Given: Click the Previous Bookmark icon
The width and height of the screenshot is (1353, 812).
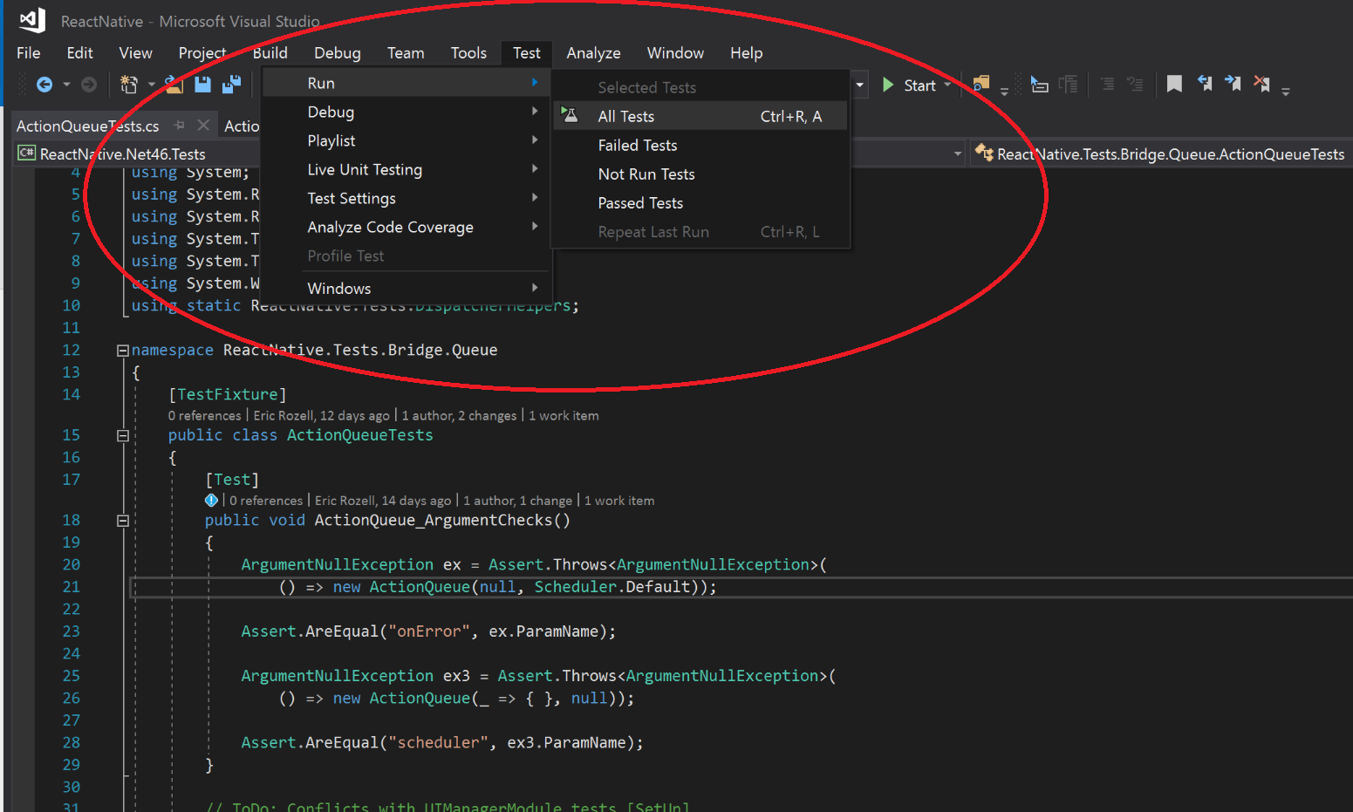Looking at the screenshot, I should (x=1205, y=84).
